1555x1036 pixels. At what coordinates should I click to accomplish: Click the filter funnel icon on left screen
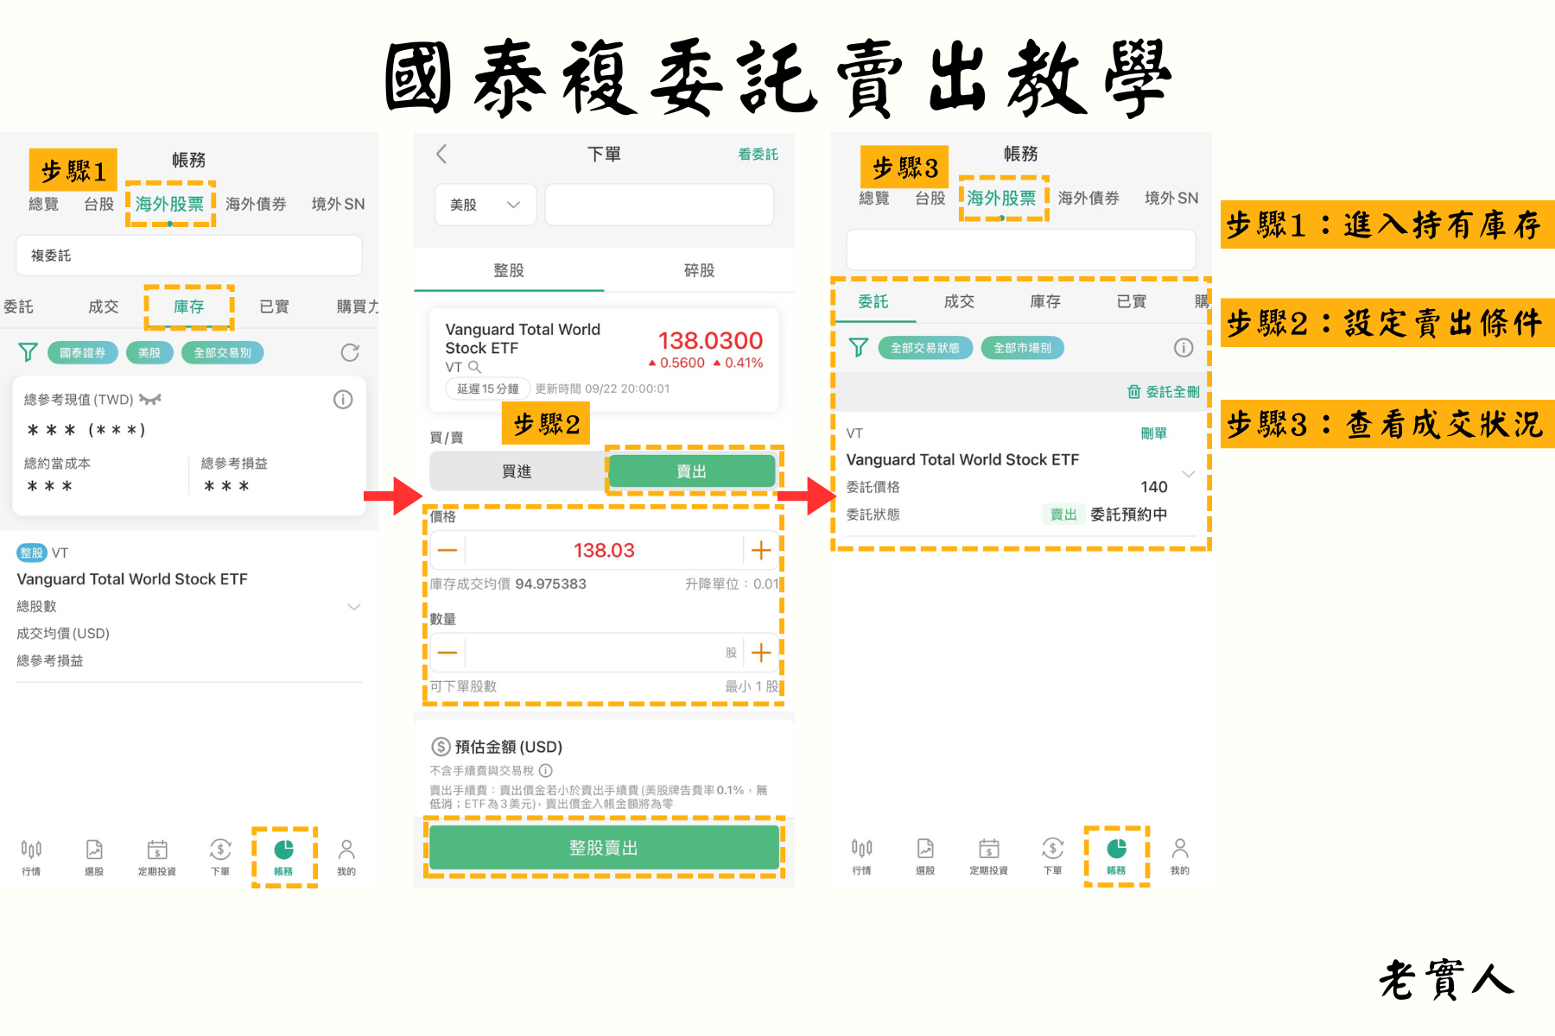[28, 352]
